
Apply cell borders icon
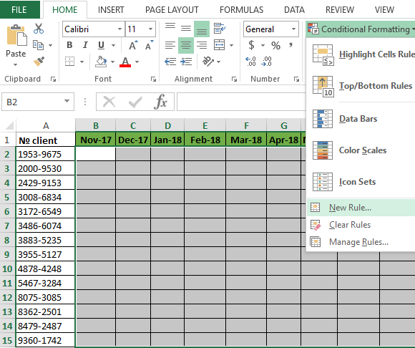(x=70, y=62)
